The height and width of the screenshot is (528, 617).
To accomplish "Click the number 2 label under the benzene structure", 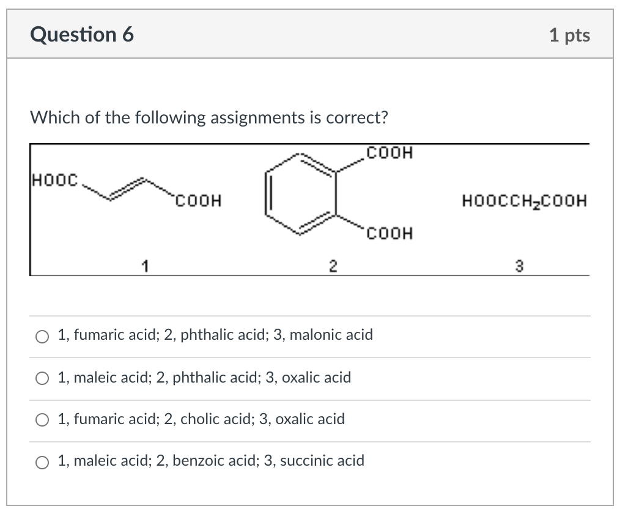I will [333, 266].
